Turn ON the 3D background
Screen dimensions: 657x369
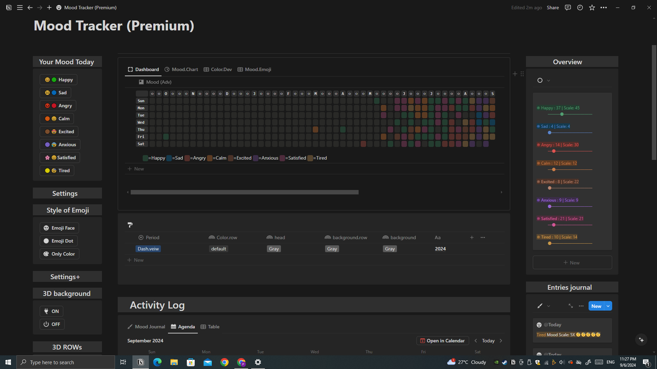pos(52,311)
